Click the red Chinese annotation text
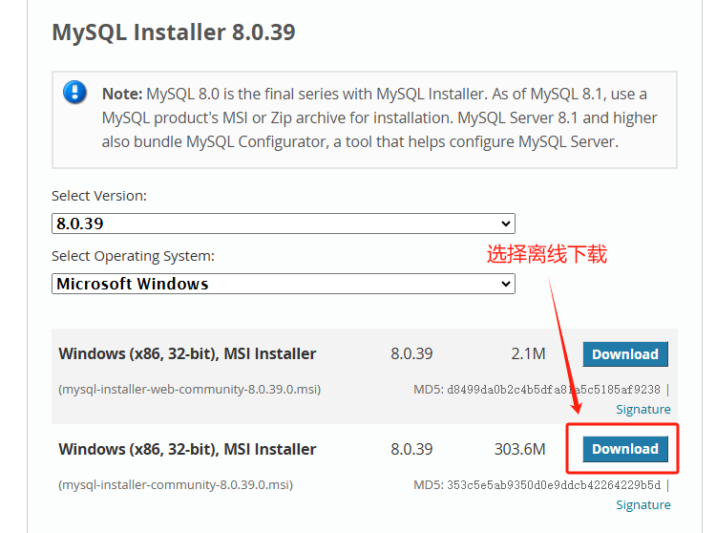This screenshot has width=716, height=533. coord(547,254)
